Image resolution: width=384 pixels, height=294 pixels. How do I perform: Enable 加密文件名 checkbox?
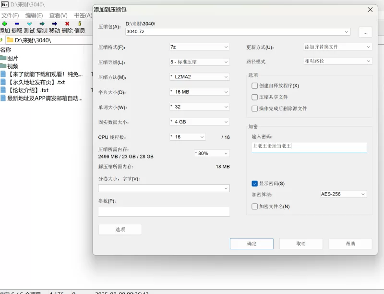pos(254,207)
